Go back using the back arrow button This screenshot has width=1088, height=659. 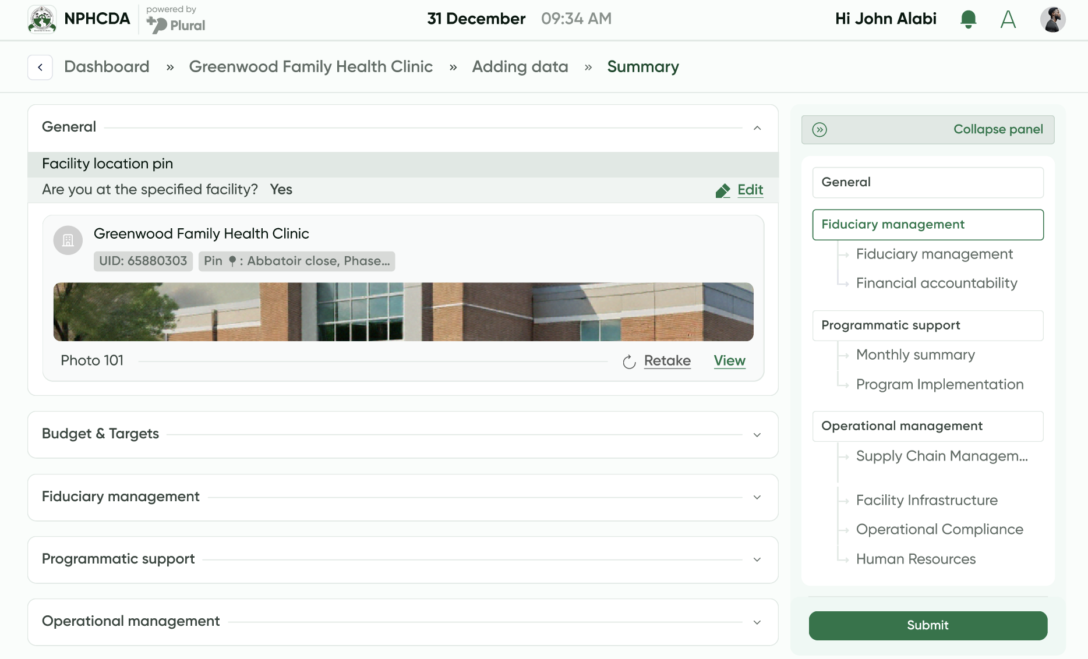(40, 68)
